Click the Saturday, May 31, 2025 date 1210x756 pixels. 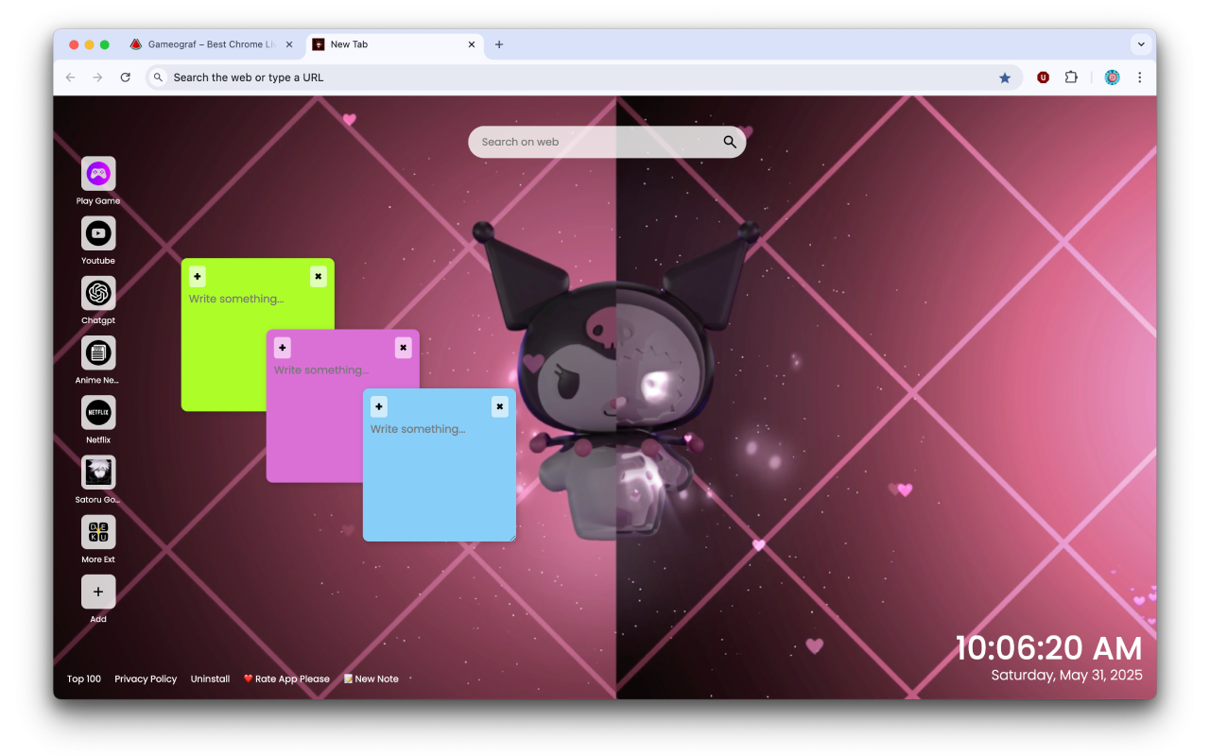(1066, 675)
